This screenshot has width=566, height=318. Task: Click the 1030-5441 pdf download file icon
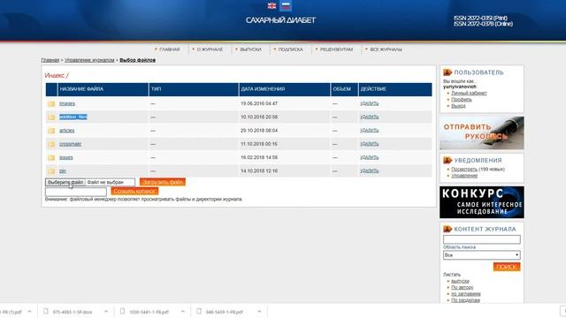(122, 311)
